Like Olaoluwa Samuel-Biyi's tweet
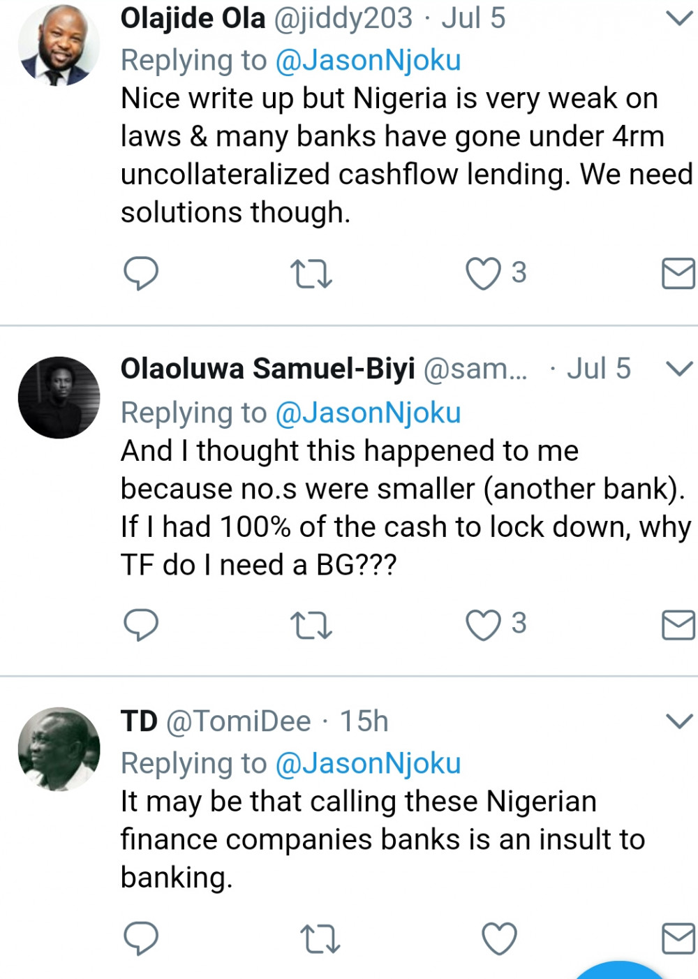 pyautogui.click(x=483, y=624)
